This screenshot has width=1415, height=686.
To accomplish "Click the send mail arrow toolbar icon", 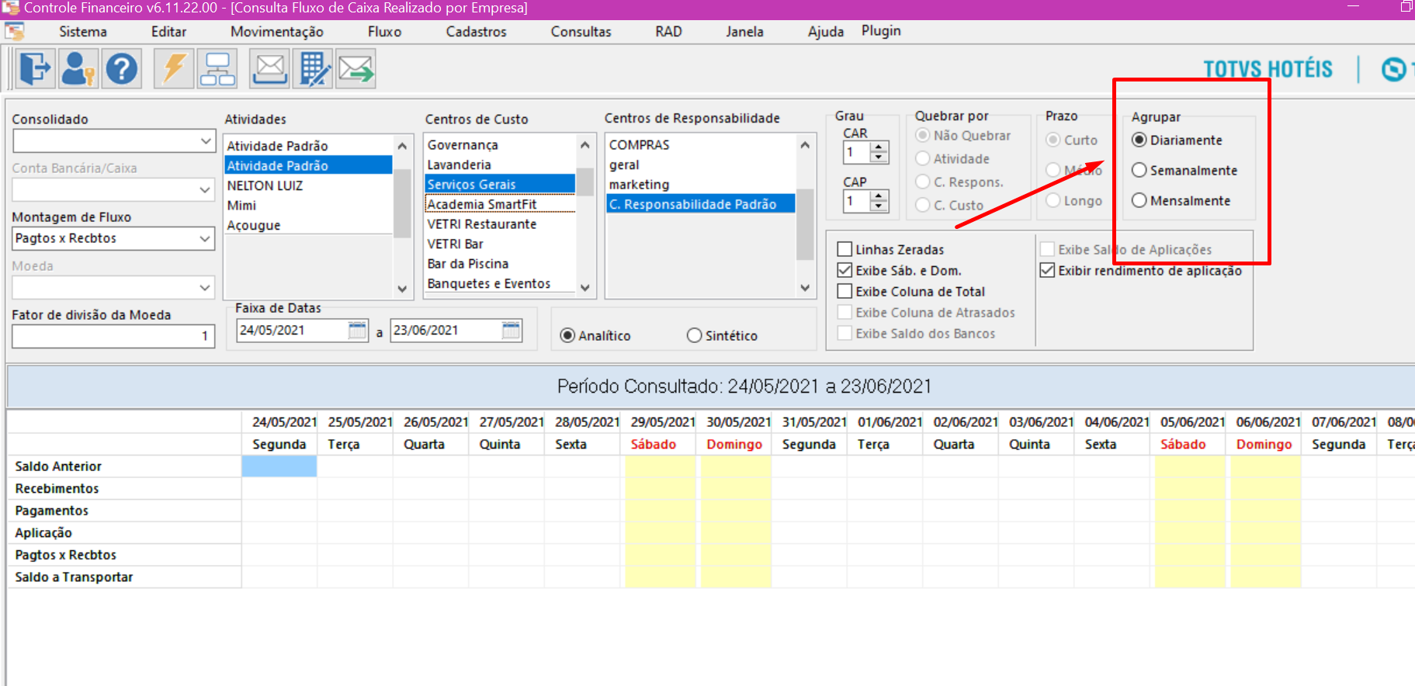I will pyautogui.click(x=356, y=69).
